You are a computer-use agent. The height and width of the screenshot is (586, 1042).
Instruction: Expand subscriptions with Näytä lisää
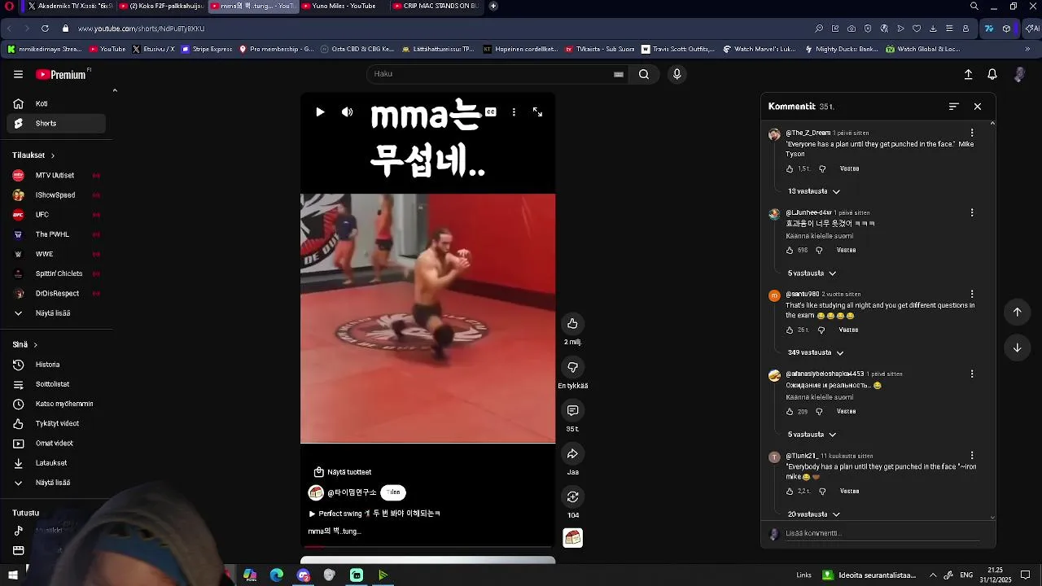[57, 313]
